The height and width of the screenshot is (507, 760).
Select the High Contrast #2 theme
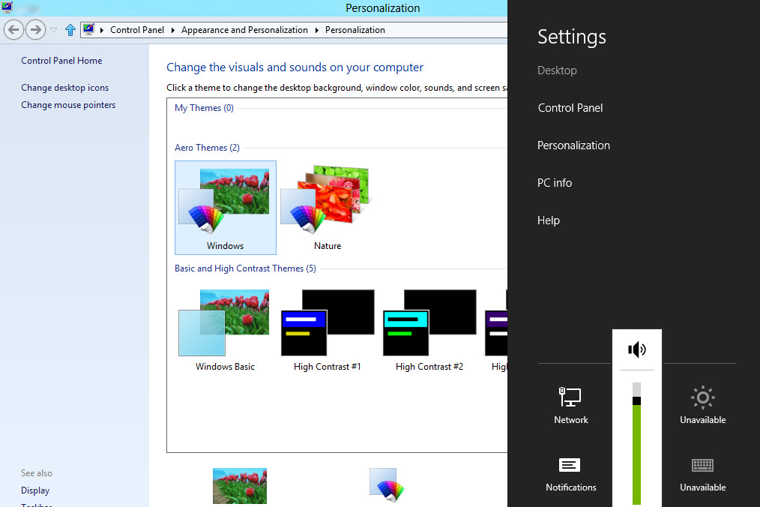429,331
